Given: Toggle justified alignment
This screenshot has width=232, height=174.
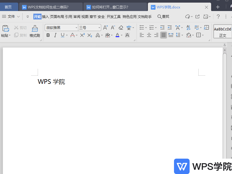Looking at the screenshot, I should point(163,35).
